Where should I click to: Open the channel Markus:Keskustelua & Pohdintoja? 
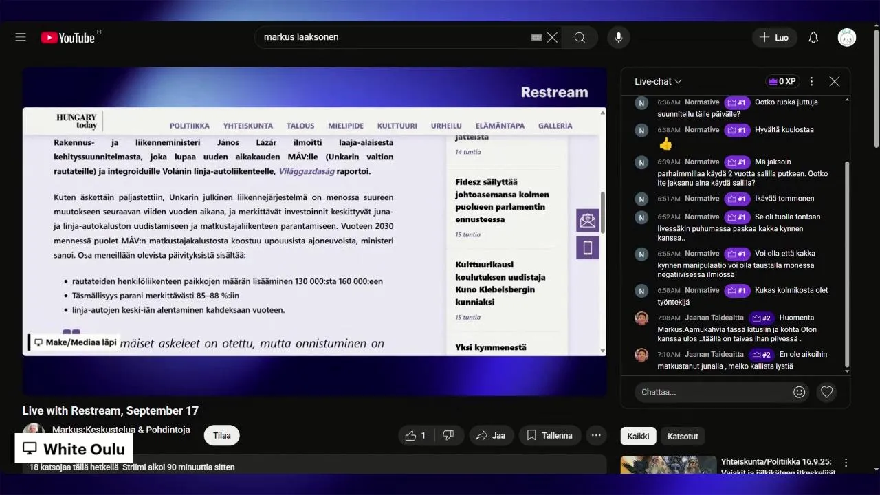coord(121,430)
